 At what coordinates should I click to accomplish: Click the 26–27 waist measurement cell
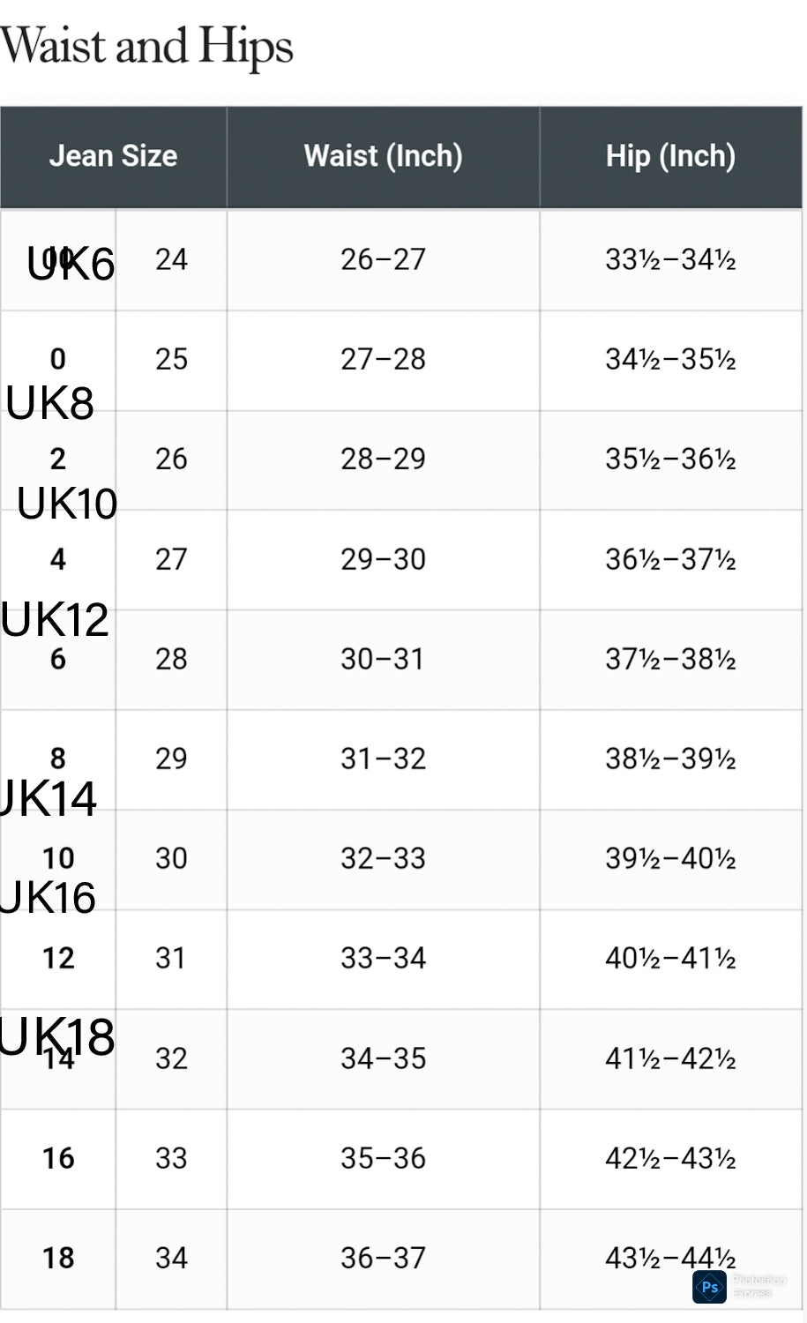(x=383, y=259)
